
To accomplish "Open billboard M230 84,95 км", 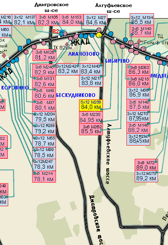I will [x=91, y=118].
